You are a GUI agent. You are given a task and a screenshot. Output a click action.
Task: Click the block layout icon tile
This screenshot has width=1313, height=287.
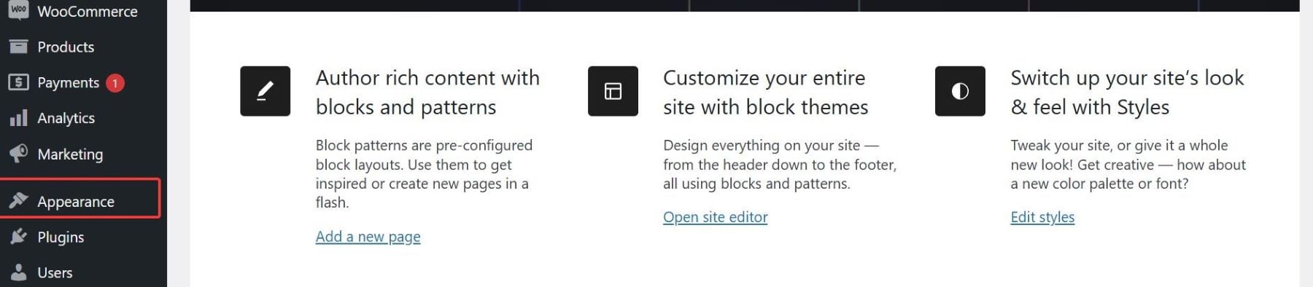tap(613, 91)
